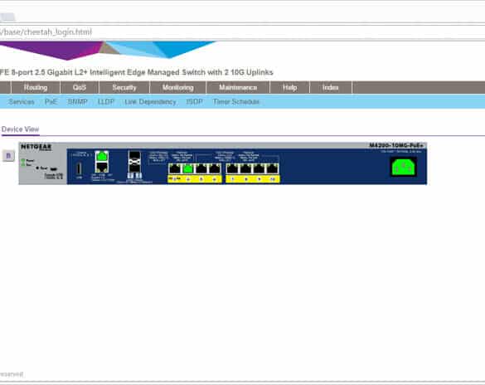This screenshot has width=485, height=385.
Task: Click the small button left of the switch
Action: tap(8, 155)
